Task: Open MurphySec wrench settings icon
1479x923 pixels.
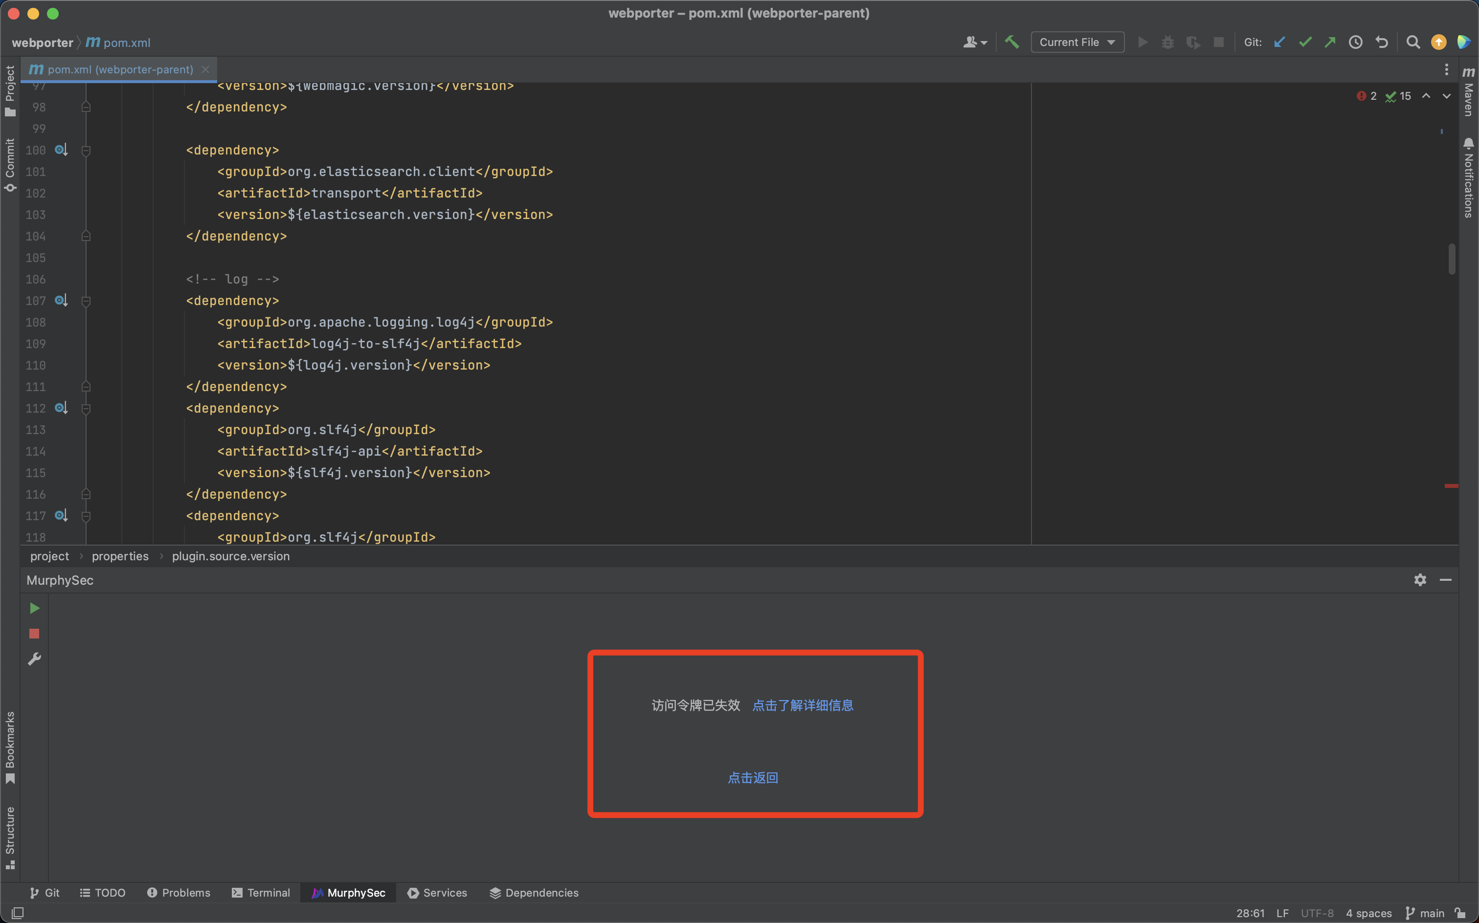Action: tap(34, 659)
